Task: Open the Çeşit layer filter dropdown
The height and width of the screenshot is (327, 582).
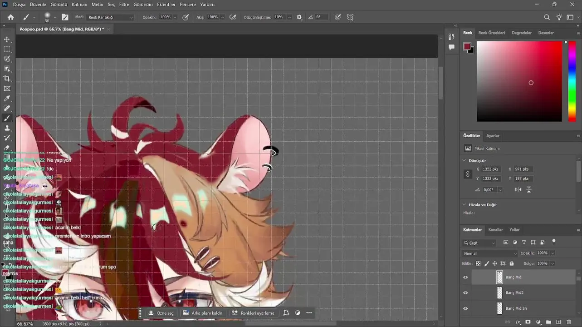Action: click(479, 243)
